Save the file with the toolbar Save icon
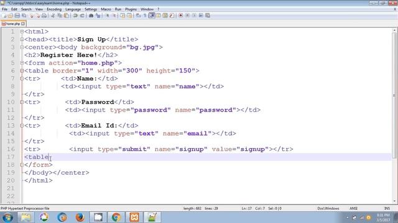Image resolution: width=398 pixels, height=223 pixels. click(17, 15)
